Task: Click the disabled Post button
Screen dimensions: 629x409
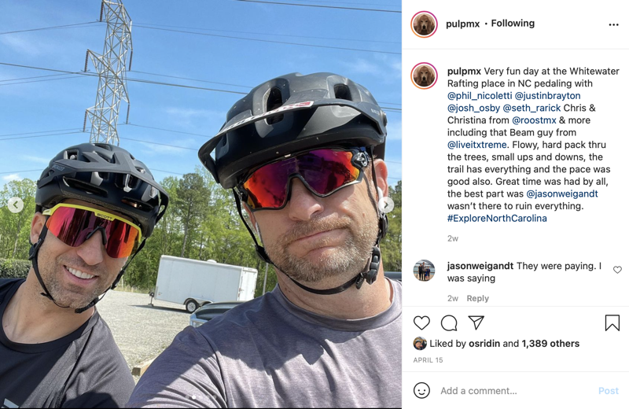Action: (608, 391)
